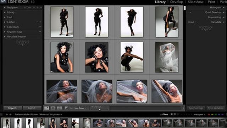Viewport: 227px width, 128px height.
Task: Select the grid photo of crouching model in top hat
Action: coord(132,57)
